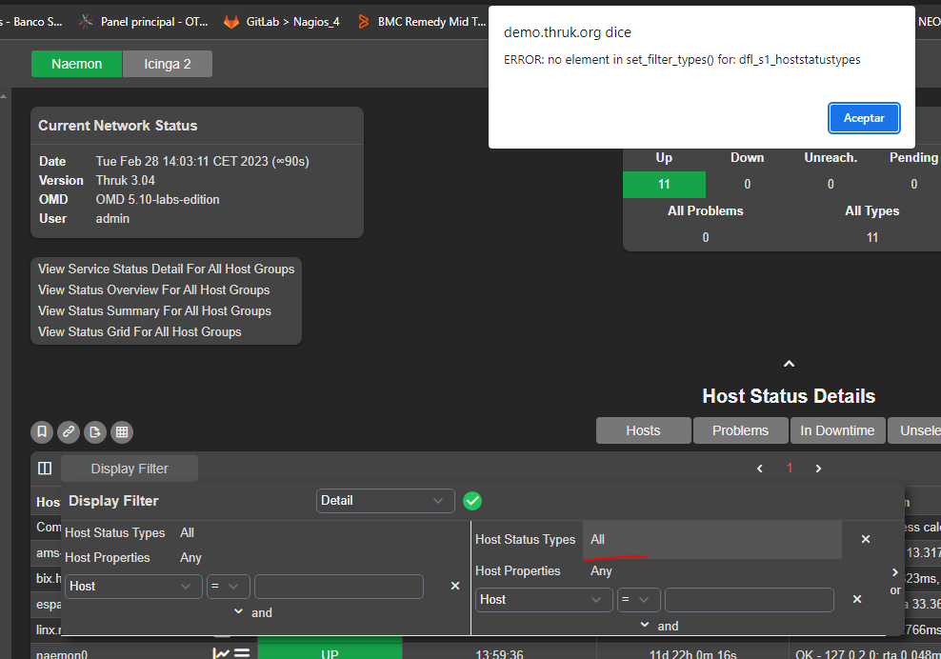This screenshot has width=941, height=659.
Task: Click the Aceptar button in the alert
Action: [864, 118]
